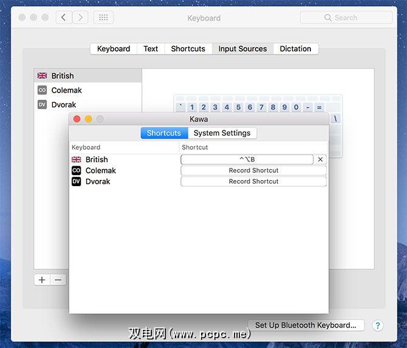This screenshot has width=407, height=348.
Task: Click British shortcut field in Kawa
Action: [247, 159]
